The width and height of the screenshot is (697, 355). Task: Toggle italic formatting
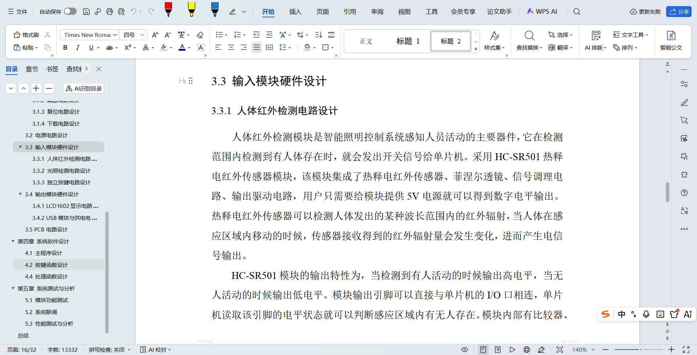pos(78,47)
